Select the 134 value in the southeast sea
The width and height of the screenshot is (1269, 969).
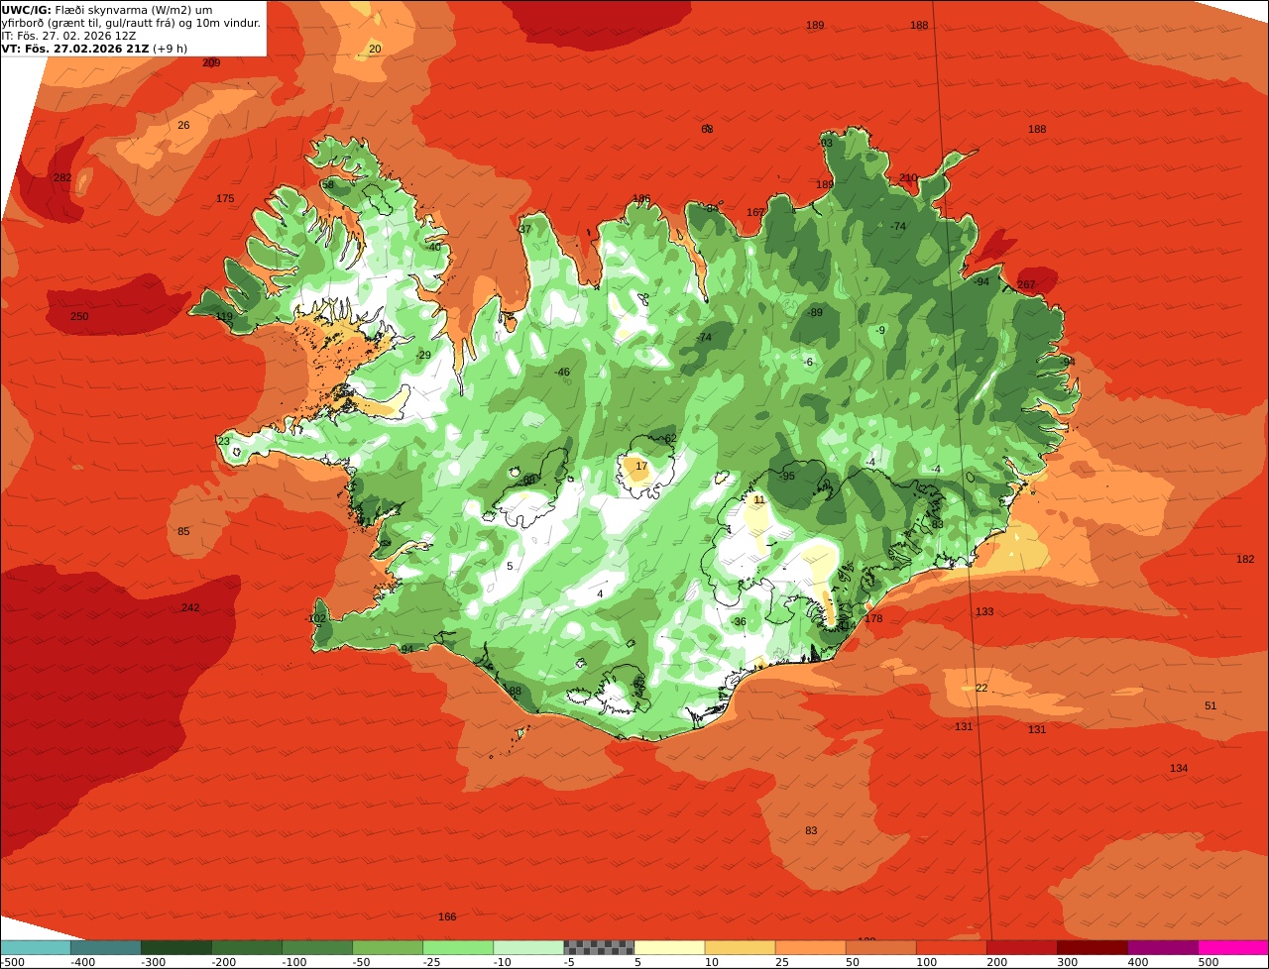[x=1179, y=769]
